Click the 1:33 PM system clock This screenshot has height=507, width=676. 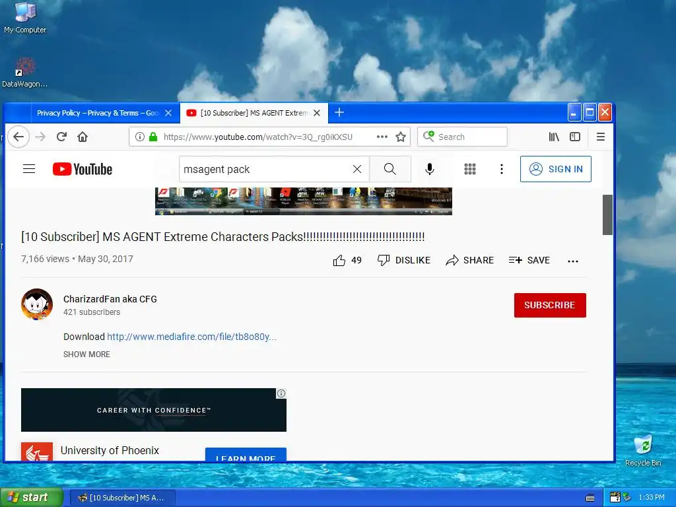(x=652, y=498)
